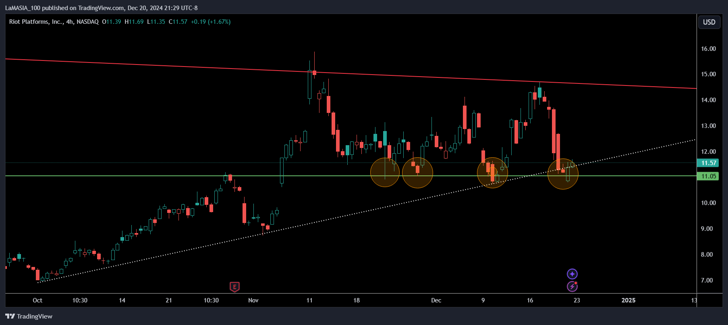Screen dimensions: 728x325
Task: Click the closing value C11.57 in header
Action: 178,22
